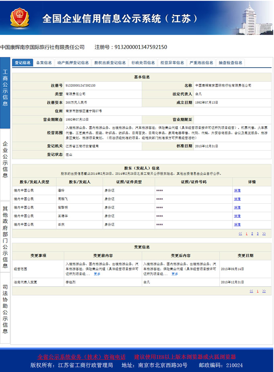This screenshot has width=274, height=372.
Task: Click the 2015年12月31日 approval date in basic info
Action: tap(207, 146)
